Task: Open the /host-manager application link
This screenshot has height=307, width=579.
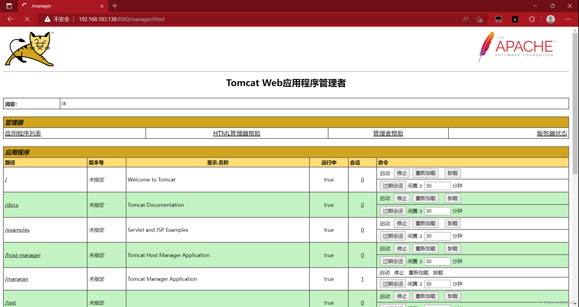Action: (x=23, y=255)
